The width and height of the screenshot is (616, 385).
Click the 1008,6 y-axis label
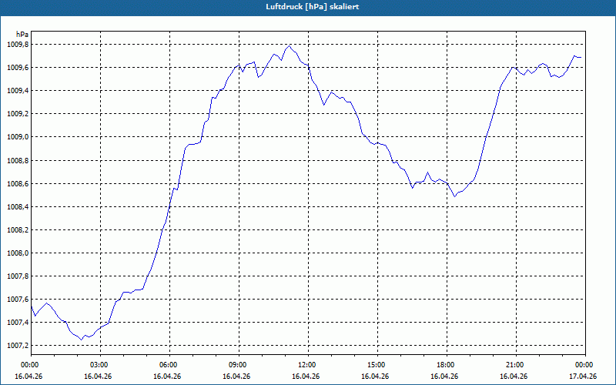coord(18,183)
